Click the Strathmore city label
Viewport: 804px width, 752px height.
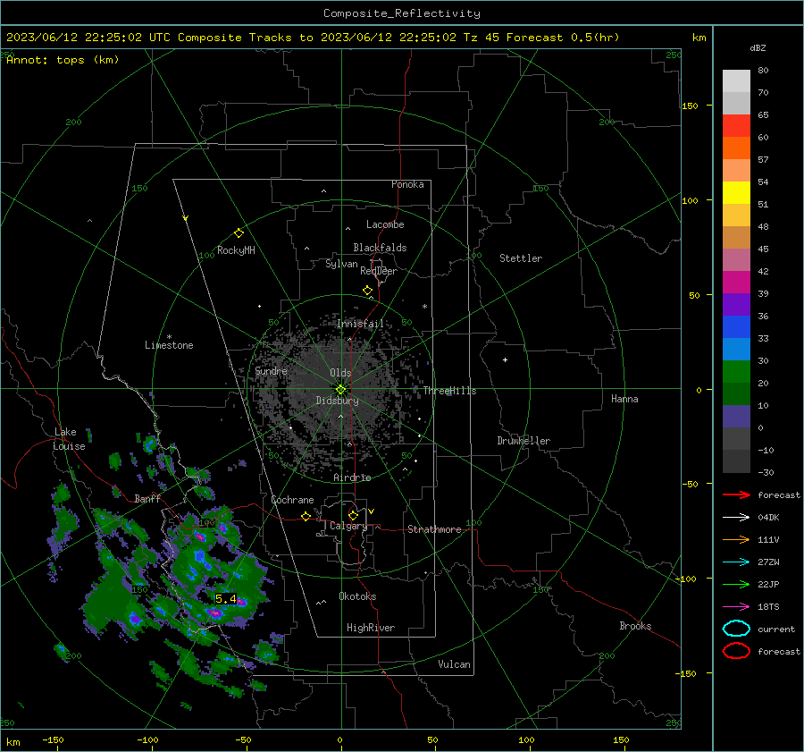(x=434, y=529)
